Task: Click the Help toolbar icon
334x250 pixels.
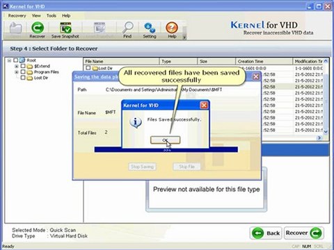Action: pyautogui.click(x=172, y=30)
